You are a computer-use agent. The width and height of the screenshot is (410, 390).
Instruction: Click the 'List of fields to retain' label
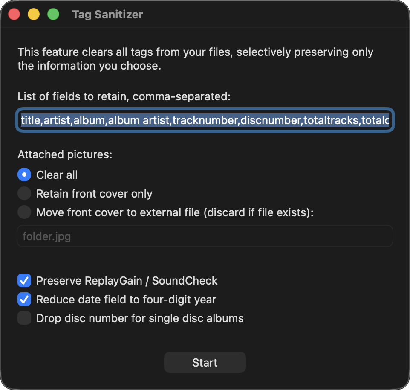click(124, 96)
